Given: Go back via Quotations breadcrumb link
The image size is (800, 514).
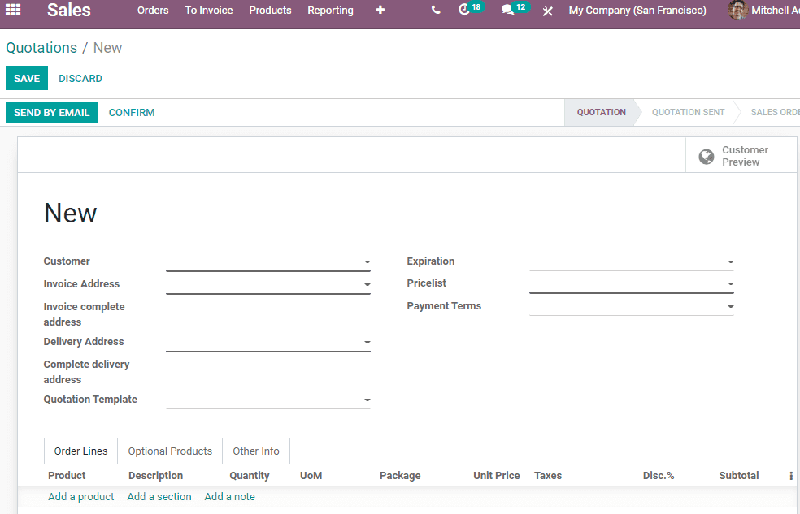Looking at the screenshot, I should point(41,48).
